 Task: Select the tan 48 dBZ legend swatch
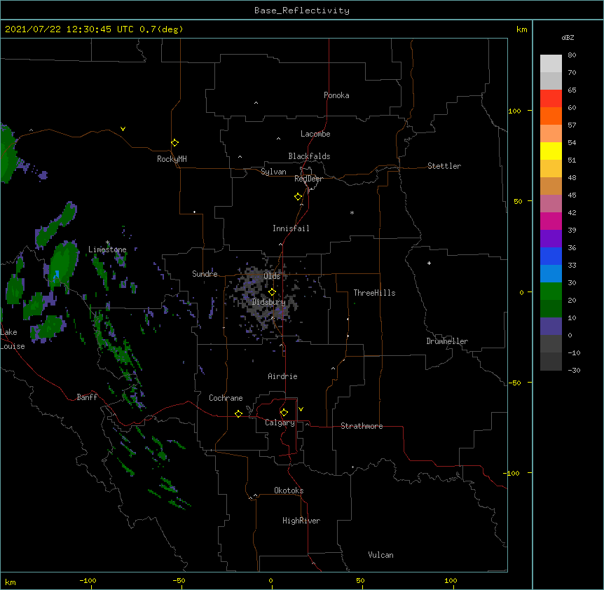point(551,186)
